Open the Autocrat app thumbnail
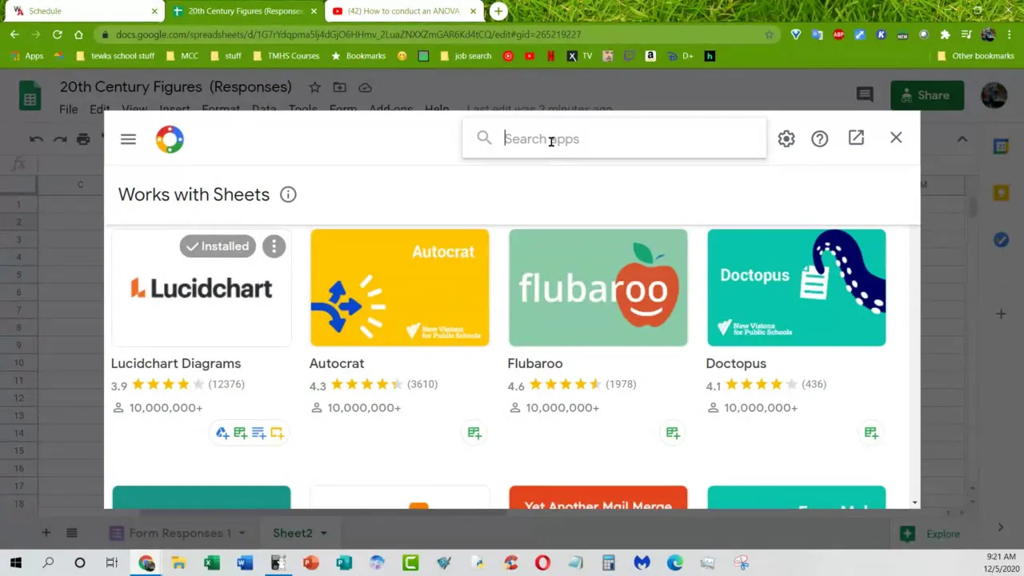Viewport: 1024px width, 576px height. pyautogui.click(x=399, y=288)
